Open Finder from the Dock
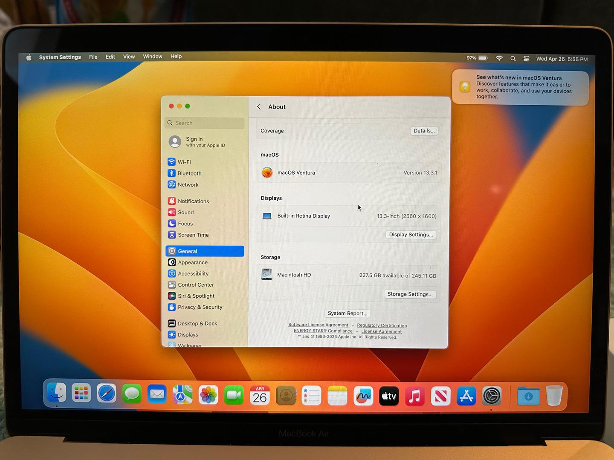This screenshot has height=460, width=614. pyautogui.click(x=56, y=392)
